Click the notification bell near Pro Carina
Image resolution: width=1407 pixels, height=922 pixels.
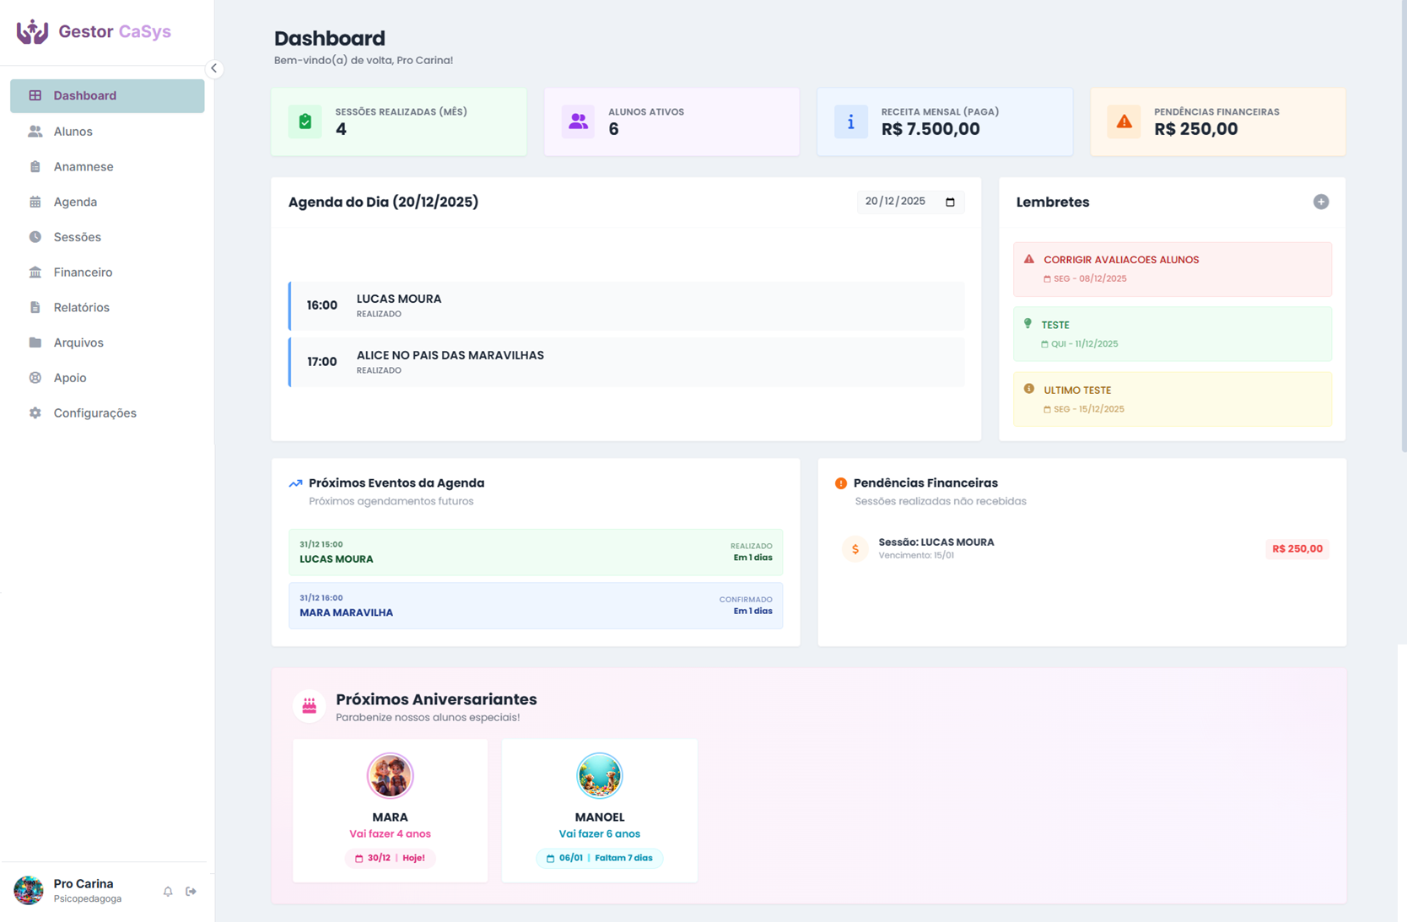point(168,891)
